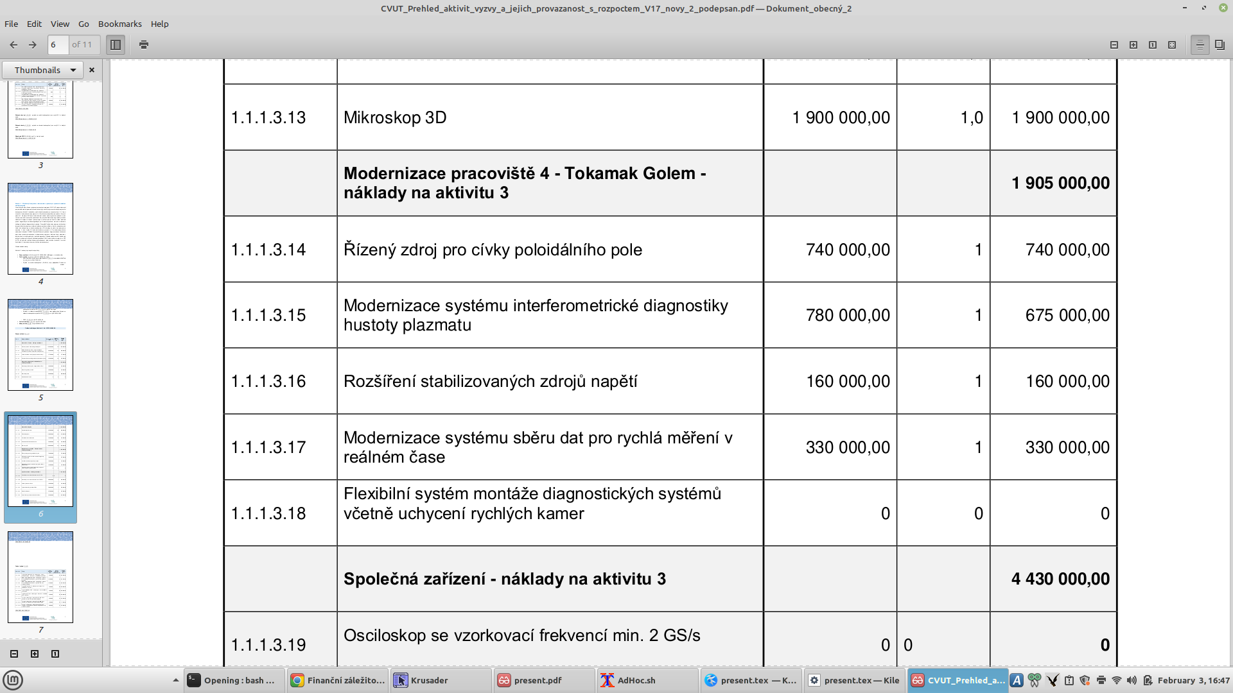Toggle continuous scrolling mode

(x=1200, y=45)
